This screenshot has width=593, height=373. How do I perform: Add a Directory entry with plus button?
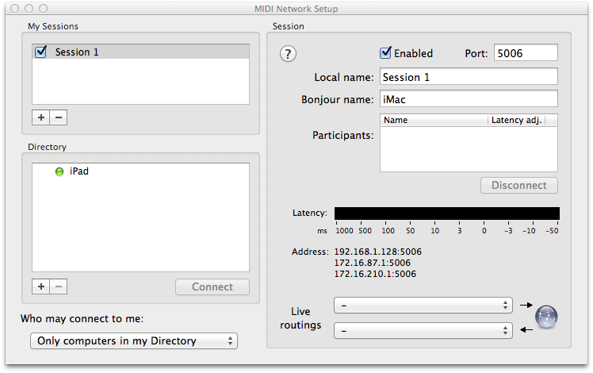(41, 286)
